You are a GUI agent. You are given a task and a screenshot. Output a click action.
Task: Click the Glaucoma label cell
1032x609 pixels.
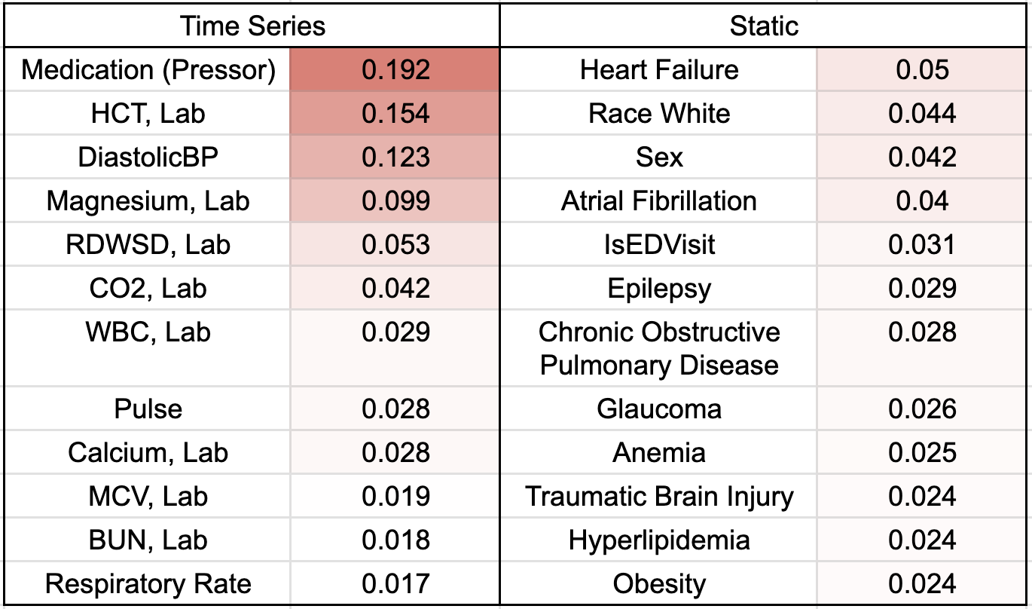click(659, 409)
